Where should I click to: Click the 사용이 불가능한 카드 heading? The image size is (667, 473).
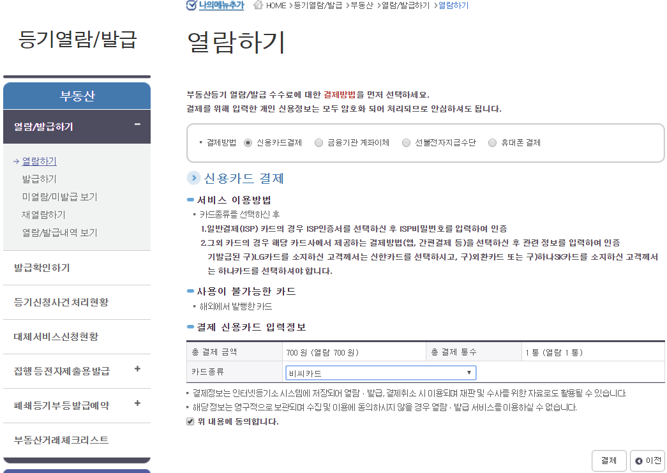pos(246,291)
